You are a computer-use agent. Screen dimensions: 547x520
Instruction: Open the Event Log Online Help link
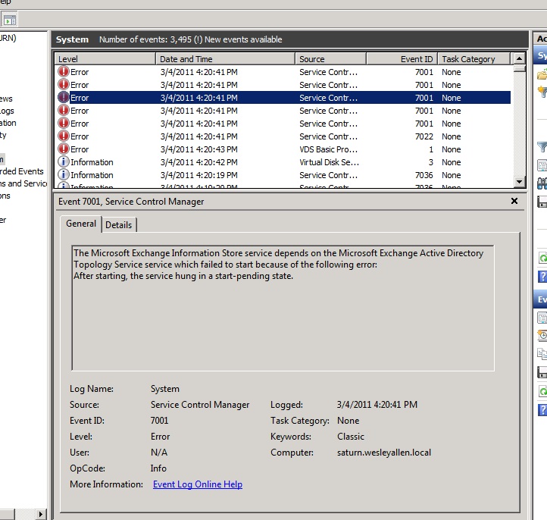coord(198,484)
